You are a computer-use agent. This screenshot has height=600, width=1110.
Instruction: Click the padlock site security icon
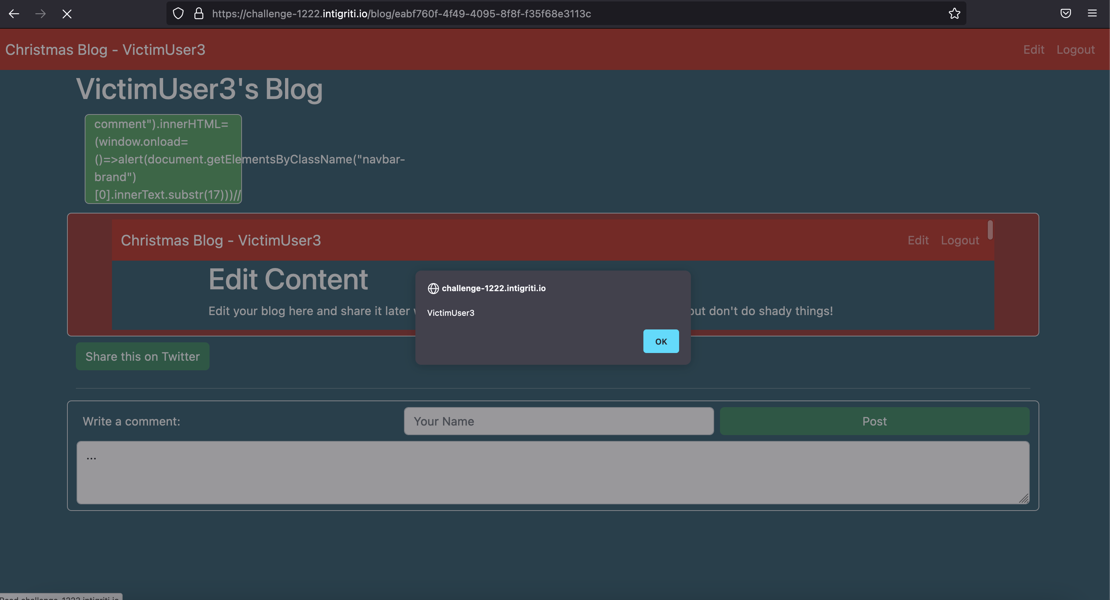pyautogui.click(x=199, y=14)
